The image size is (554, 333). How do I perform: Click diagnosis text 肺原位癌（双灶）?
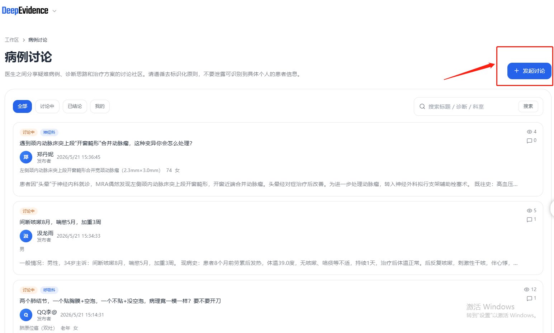(x=37, y=328)
